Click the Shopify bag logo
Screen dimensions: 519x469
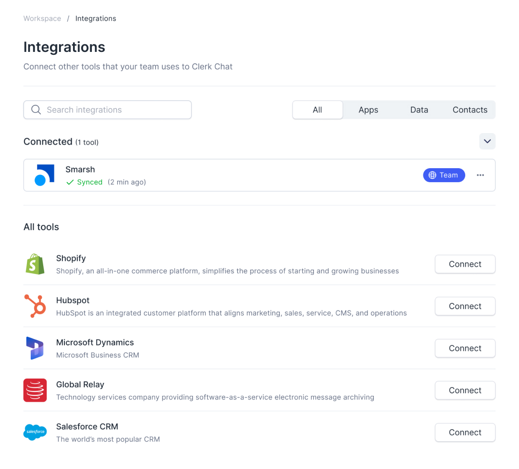coord(35,264)
